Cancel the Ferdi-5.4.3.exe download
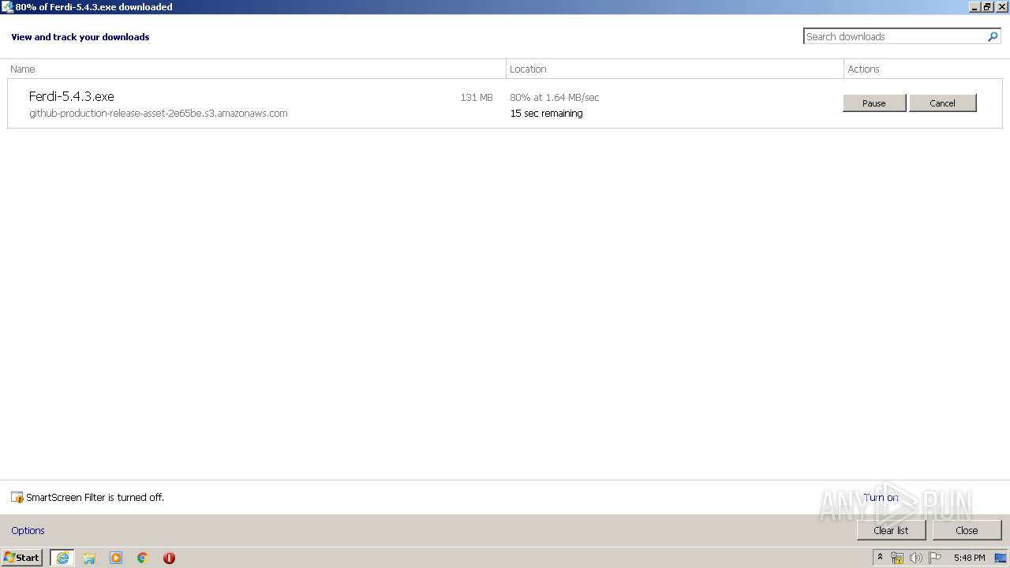This screenshot has height=568, width=1010. tap(943, 103)
